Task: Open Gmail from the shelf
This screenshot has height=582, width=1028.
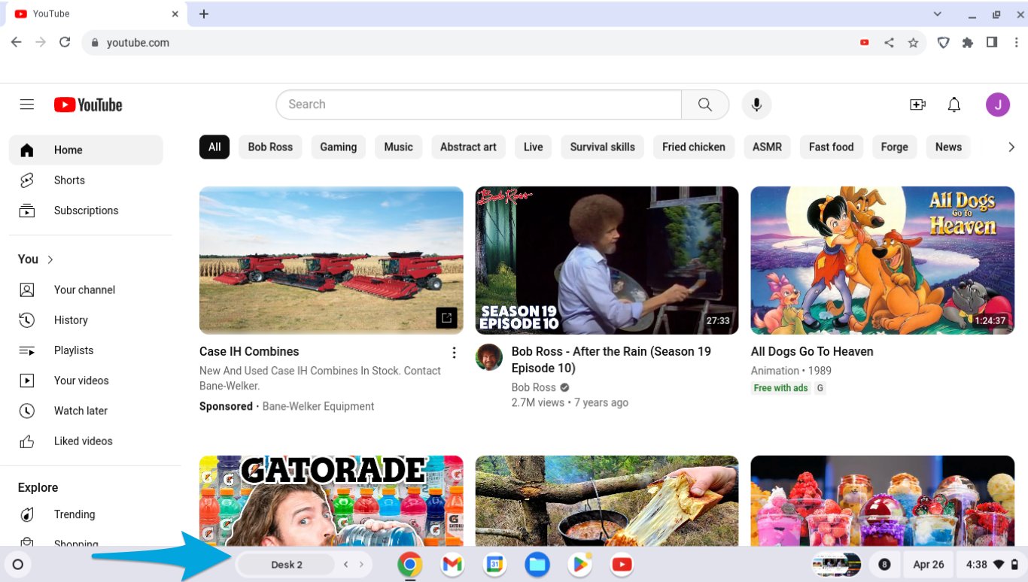Action: pyautogui.click(x=452, y=564)
